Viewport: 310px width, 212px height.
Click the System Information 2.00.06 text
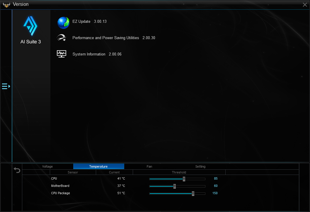tap(97, 54)
